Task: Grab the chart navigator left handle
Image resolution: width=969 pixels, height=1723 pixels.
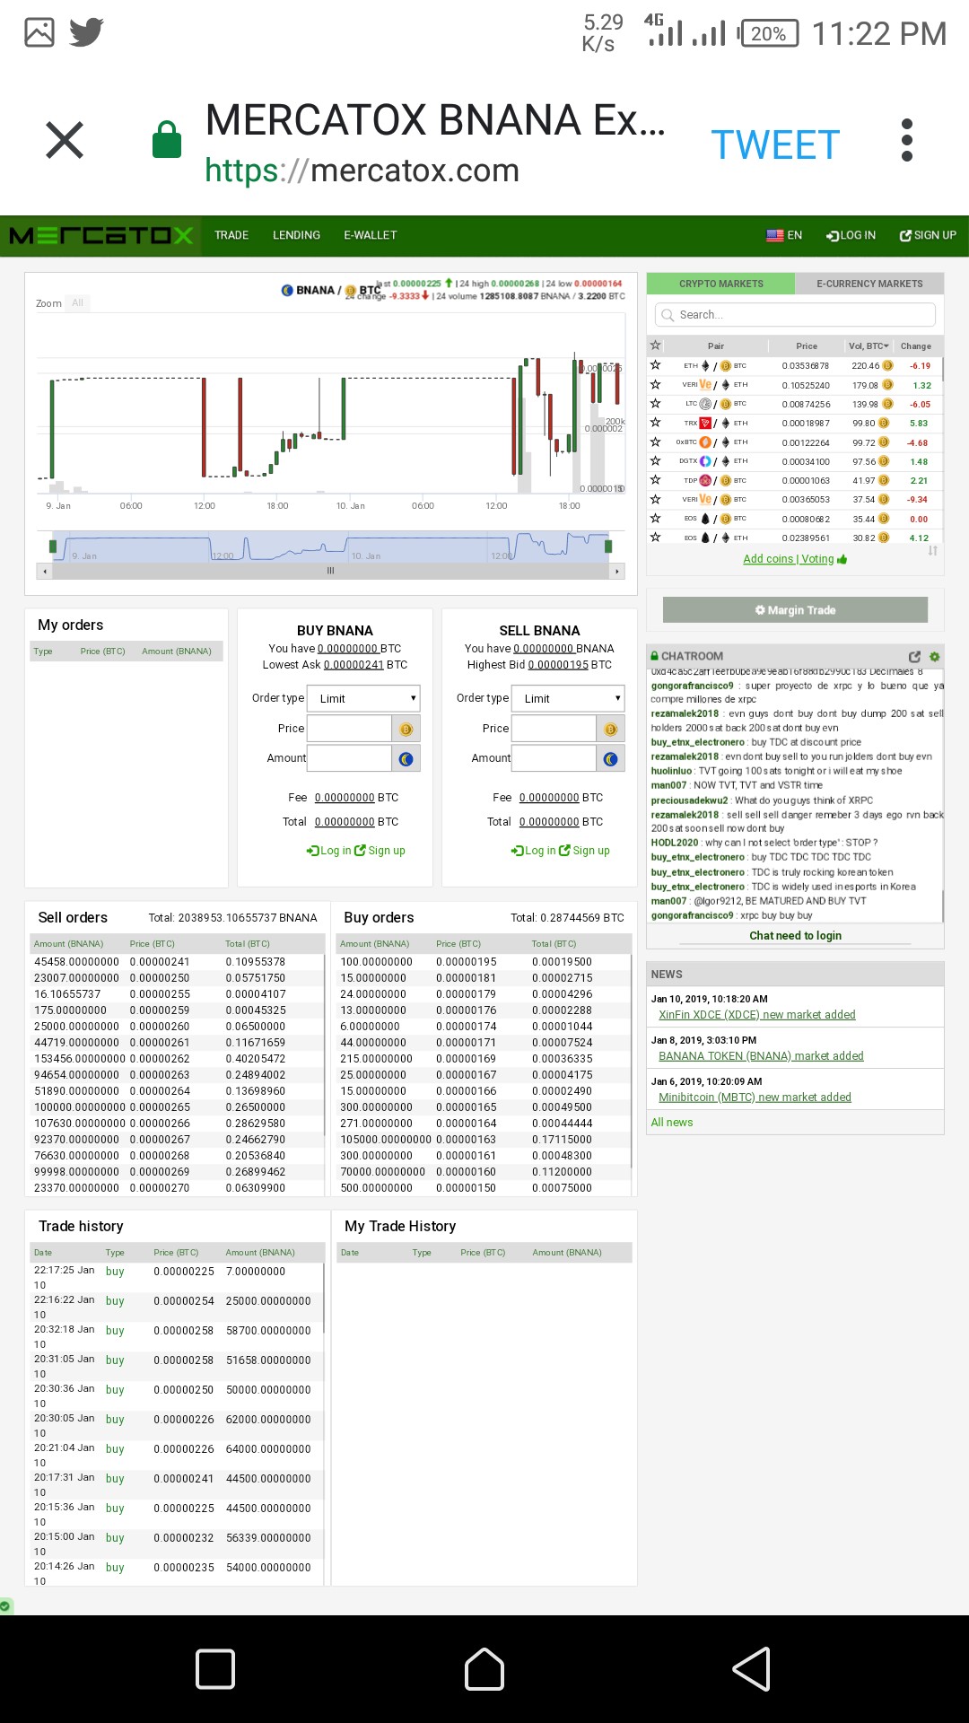Action: (x=54, y=546)
